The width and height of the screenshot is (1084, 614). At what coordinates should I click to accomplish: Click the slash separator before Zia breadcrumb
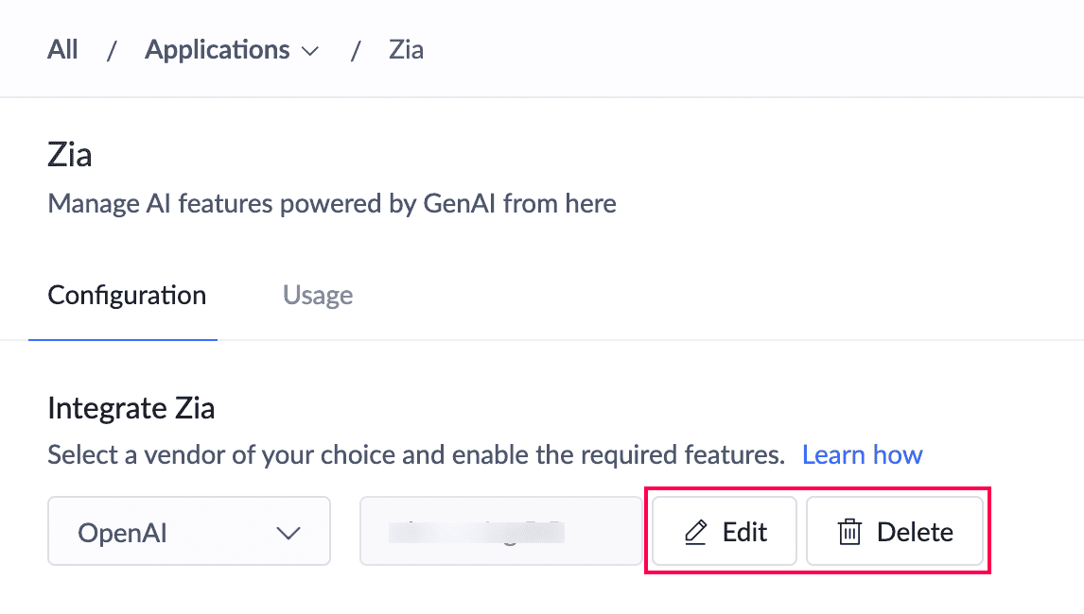tap(356, 51)
